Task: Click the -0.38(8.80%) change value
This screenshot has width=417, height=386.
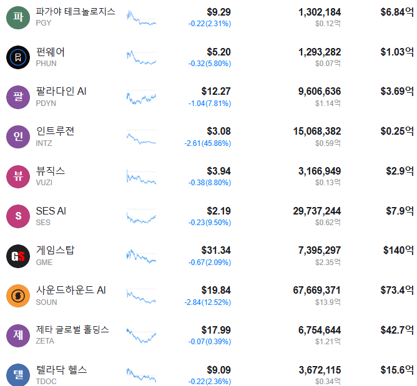Action: point(210,183)
